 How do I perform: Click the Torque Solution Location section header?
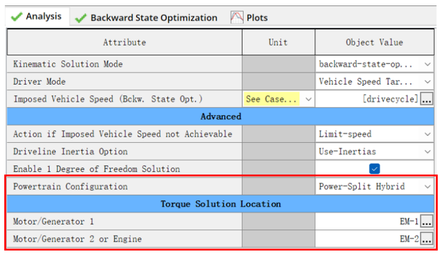pos(220,204)
